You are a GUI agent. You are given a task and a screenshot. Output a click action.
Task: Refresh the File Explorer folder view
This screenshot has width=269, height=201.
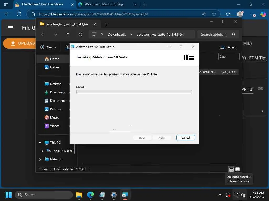pyautogui.click(x=81, y=34)
